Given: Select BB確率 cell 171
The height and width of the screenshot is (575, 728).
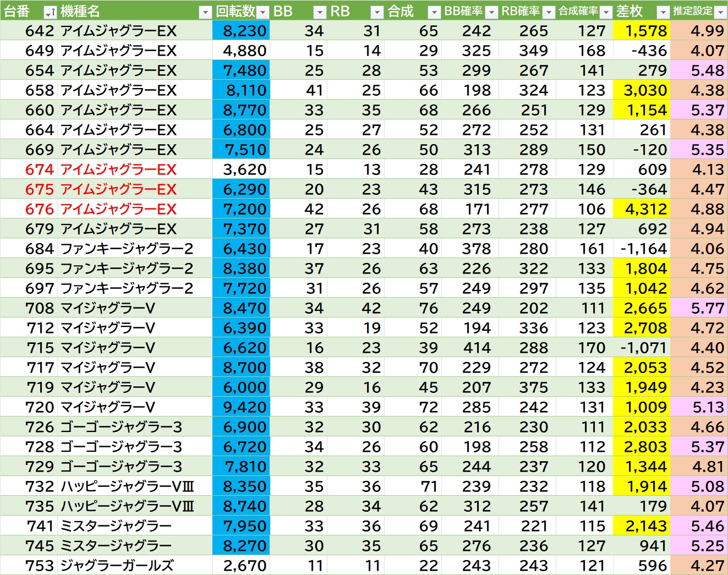Looking at the screenshot, I should 470,209.
